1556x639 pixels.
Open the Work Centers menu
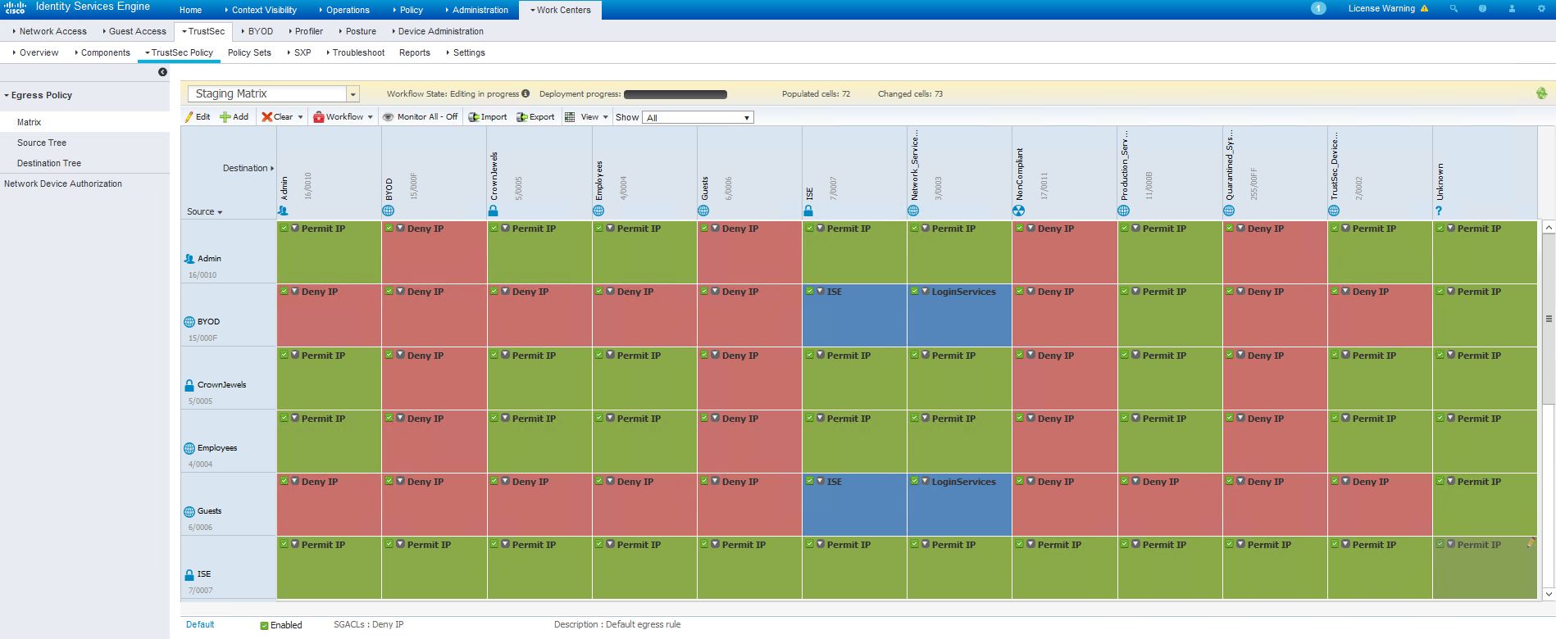pyautogui.click(x=560, y=10)
